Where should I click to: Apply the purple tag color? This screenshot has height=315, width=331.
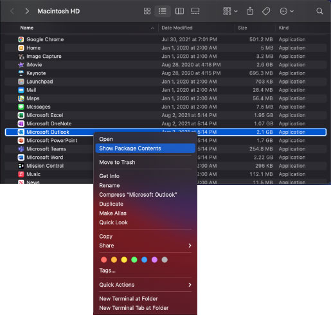154,260
